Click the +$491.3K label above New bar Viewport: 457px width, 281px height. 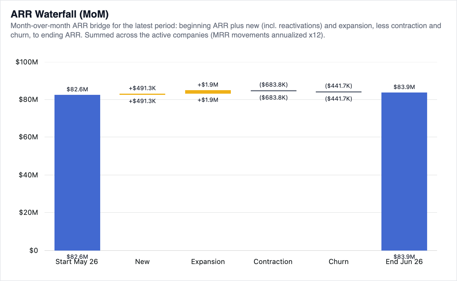coord(142,88)
